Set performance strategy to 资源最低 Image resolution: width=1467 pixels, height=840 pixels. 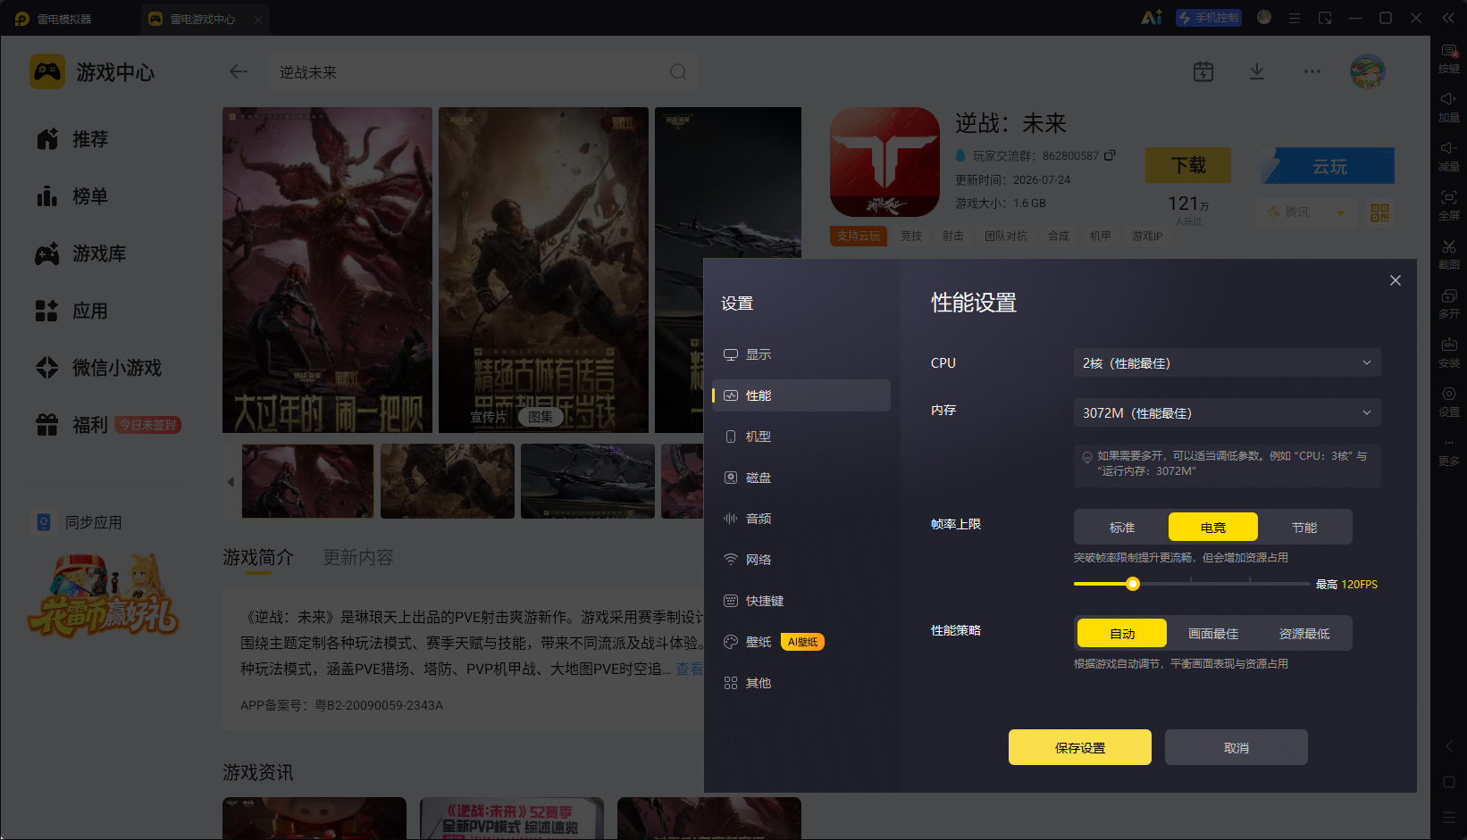pos(1304,634)
